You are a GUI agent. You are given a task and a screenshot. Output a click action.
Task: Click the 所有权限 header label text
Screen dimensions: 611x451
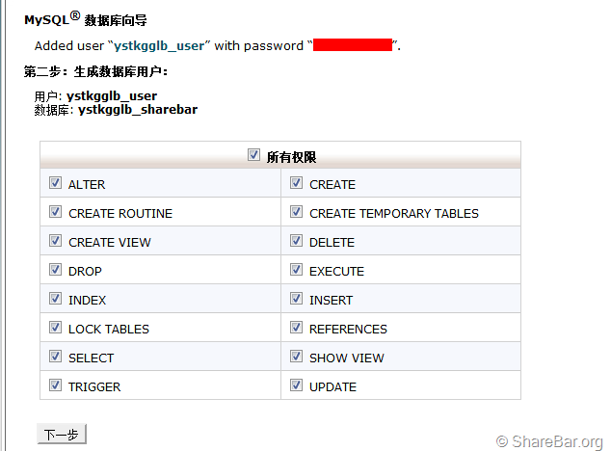(x=291, y=156)
